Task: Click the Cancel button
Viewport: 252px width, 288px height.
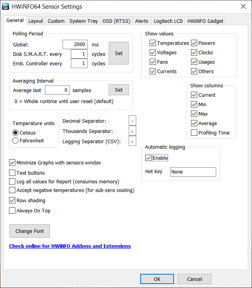Action: (x=195, y=279)
